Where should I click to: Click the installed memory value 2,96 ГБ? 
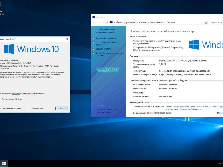pyautogui.click(x=163, y=64)
